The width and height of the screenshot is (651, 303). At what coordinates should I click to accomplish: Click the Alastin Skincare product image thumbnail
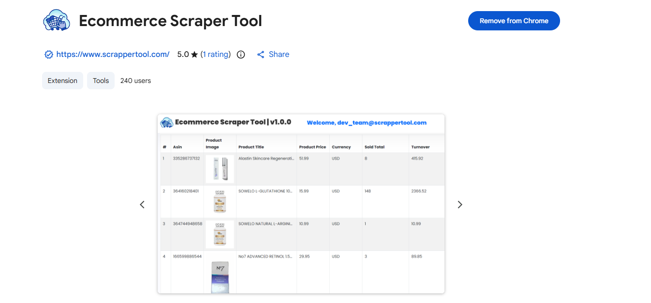220,169
